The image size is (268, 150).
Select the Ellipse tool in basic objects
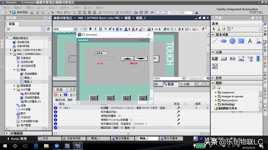point(223,41)
